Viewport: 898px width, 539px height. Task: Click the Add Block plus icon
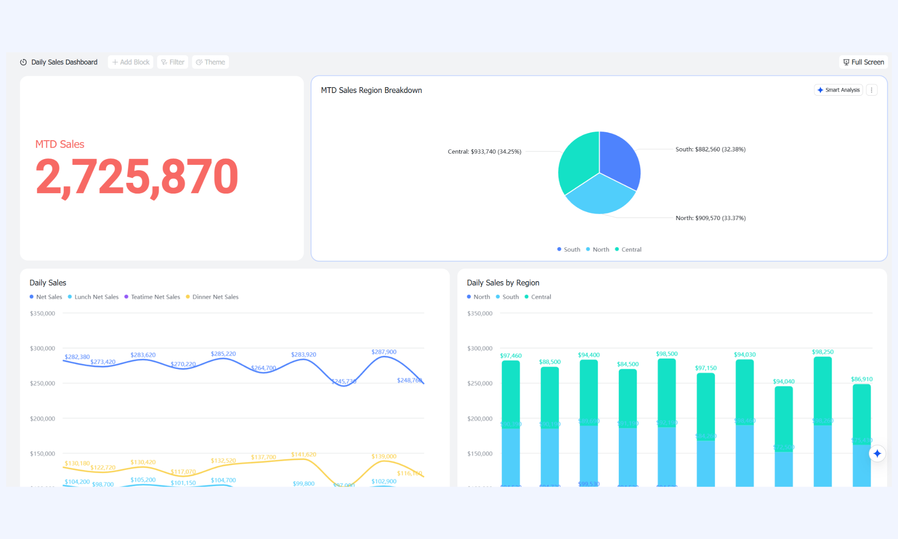[x=115, y=62]
